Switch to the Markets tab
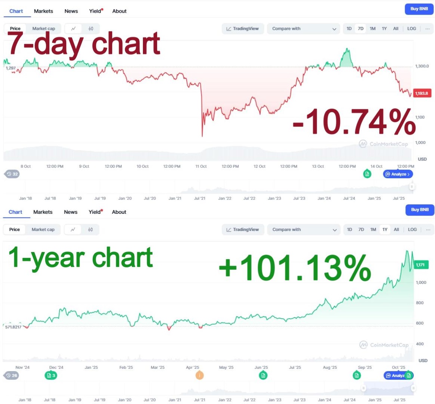The image size is (435, 404). [43, 11]
